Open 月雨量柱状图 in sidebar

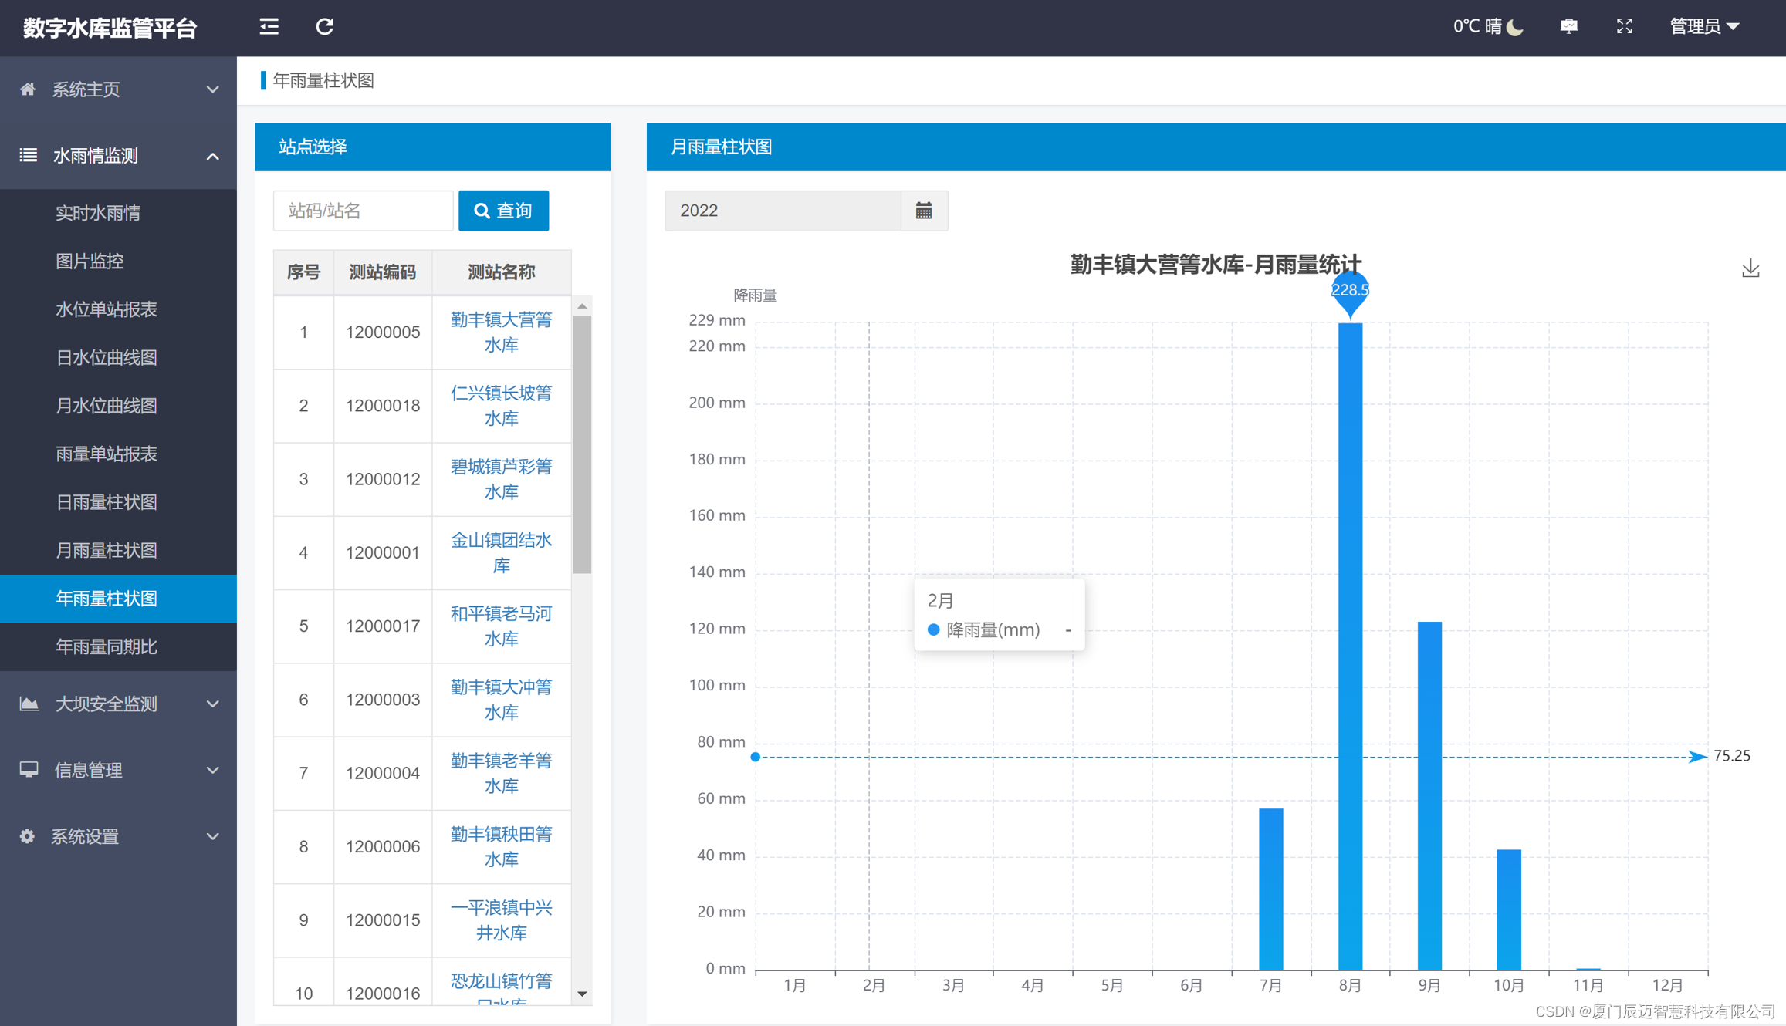pos(107,550)
